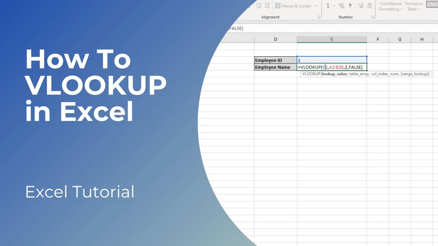
Task: Open the Merge & Center dropdown arrow
Action: 315,6
